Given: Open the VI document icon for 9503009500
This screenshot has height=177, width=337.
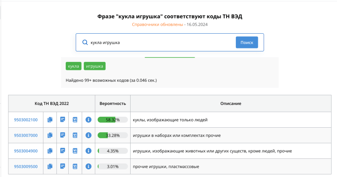Looking at the screenshot, I should click(x=75, y=166).
